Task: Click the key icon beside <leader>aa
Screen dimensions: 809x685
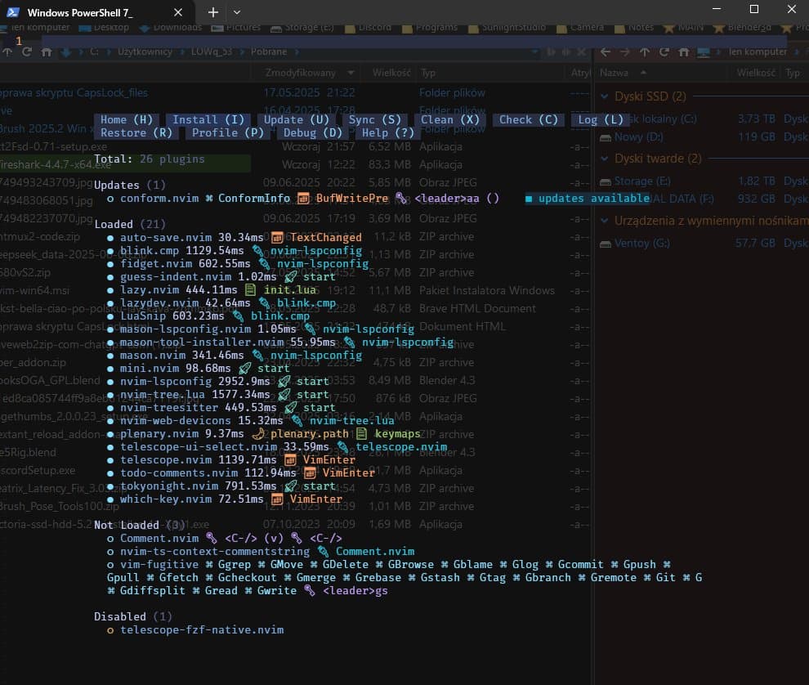Action: pos(401,198)
